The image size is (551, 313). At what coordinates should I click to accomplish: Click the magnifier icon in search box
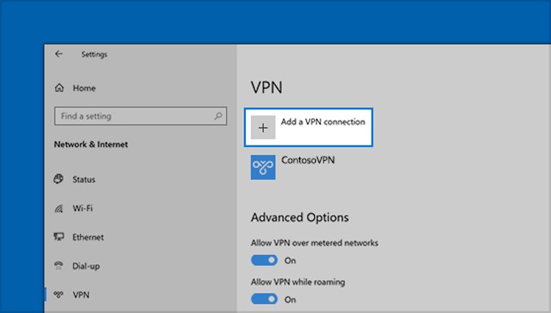[218, 117]
